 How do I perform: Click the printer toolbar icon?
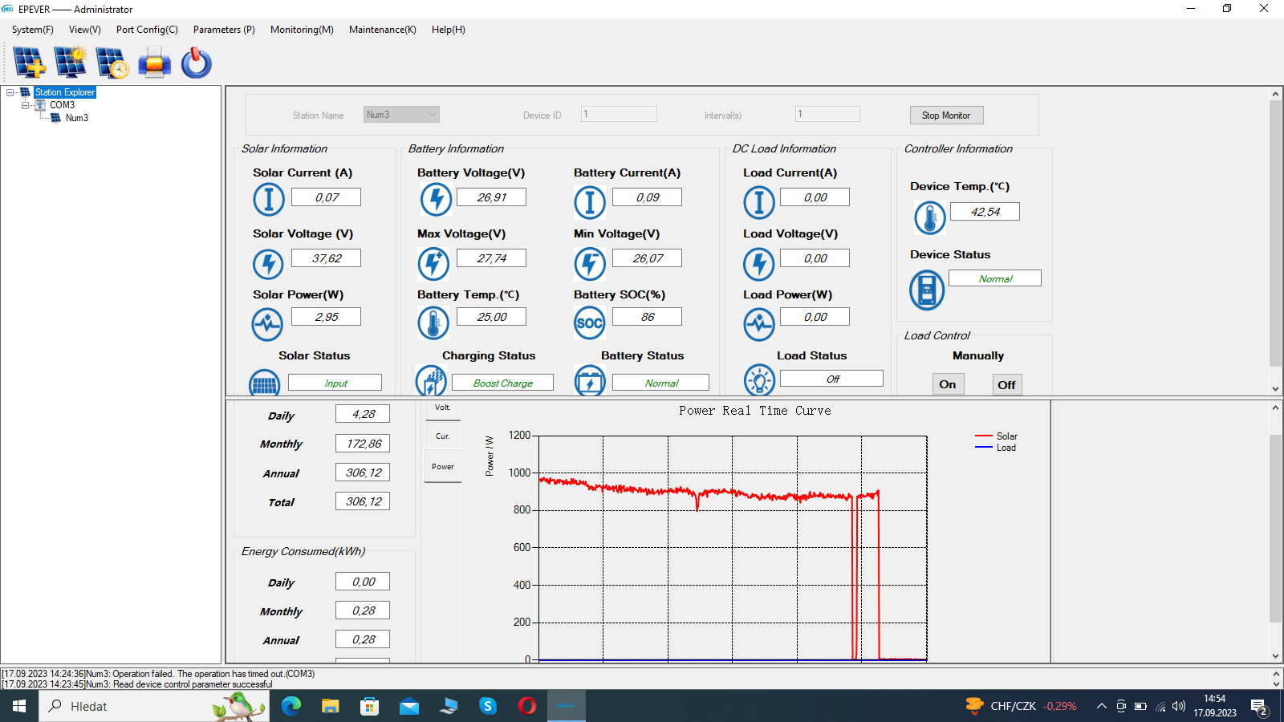(x=154, y=63)
